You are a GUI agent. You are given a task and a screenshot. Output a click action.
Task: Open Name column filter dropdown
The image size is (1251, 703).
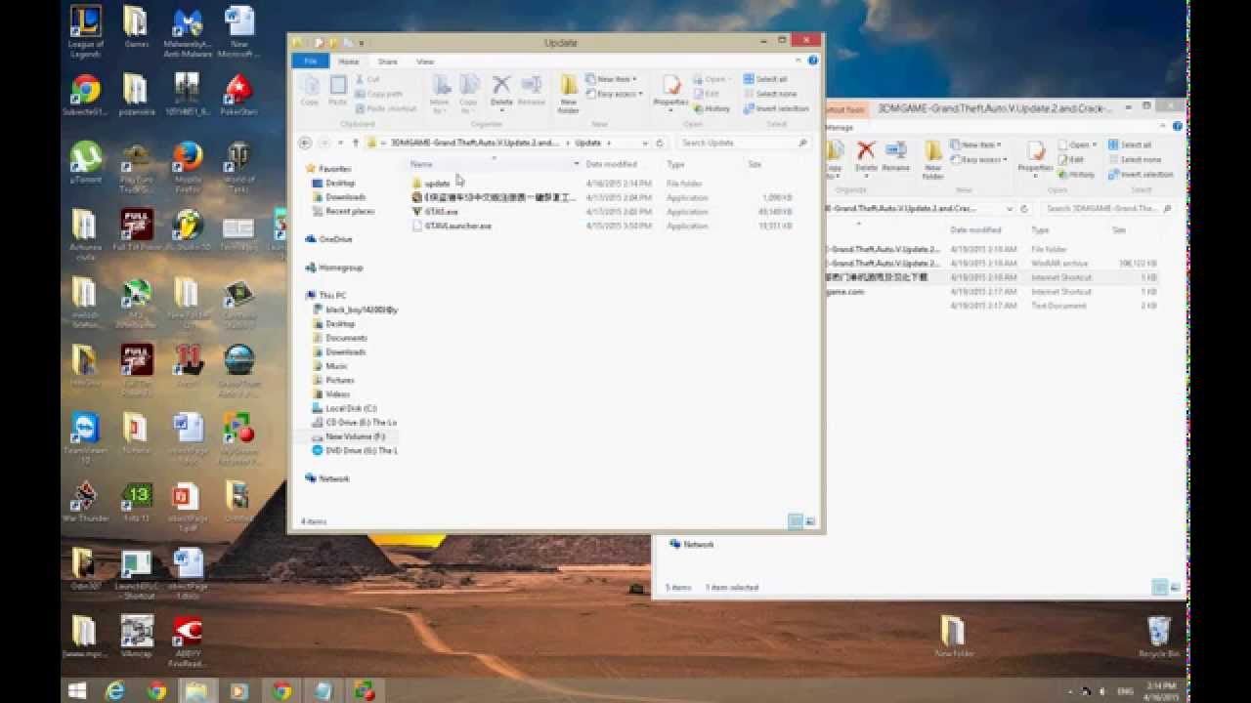[576, 164]
